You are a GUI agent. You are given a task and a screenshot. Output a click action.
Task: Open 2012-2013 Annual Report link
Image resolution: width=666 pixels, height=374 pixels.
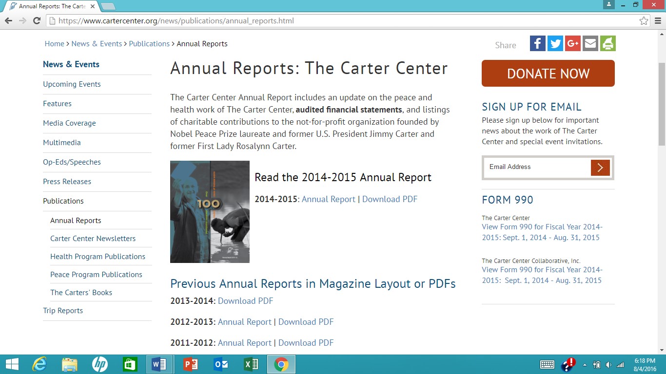point(245,322)
